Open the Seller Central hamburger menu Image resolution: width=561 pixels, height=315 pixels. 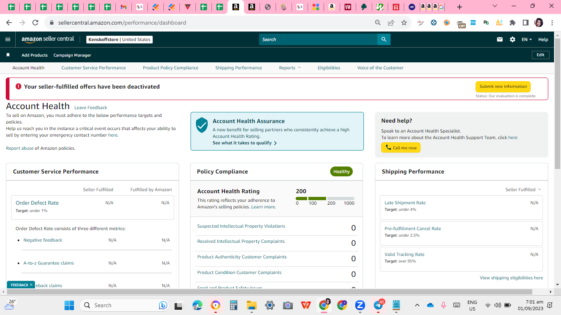[x=8, y=39]
